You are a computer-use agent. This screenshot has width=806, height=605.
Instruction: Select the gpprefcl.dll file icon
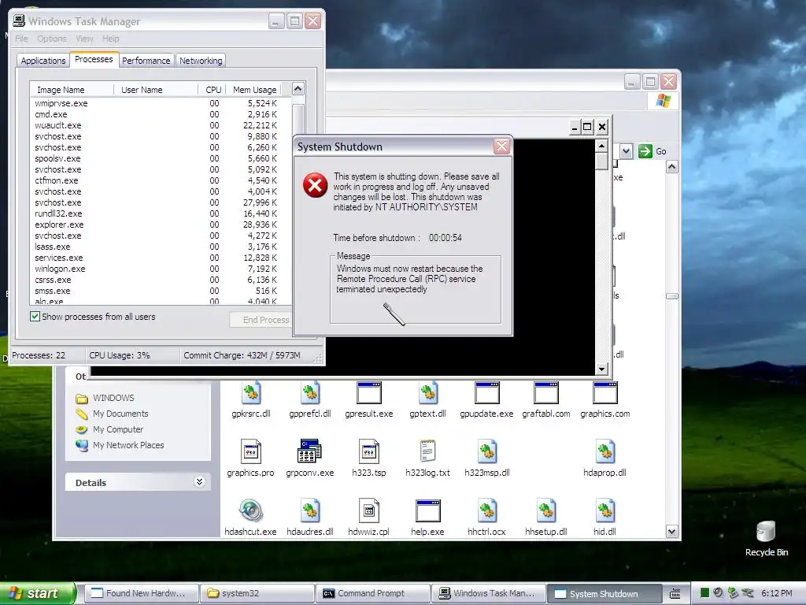click(310, 394)
